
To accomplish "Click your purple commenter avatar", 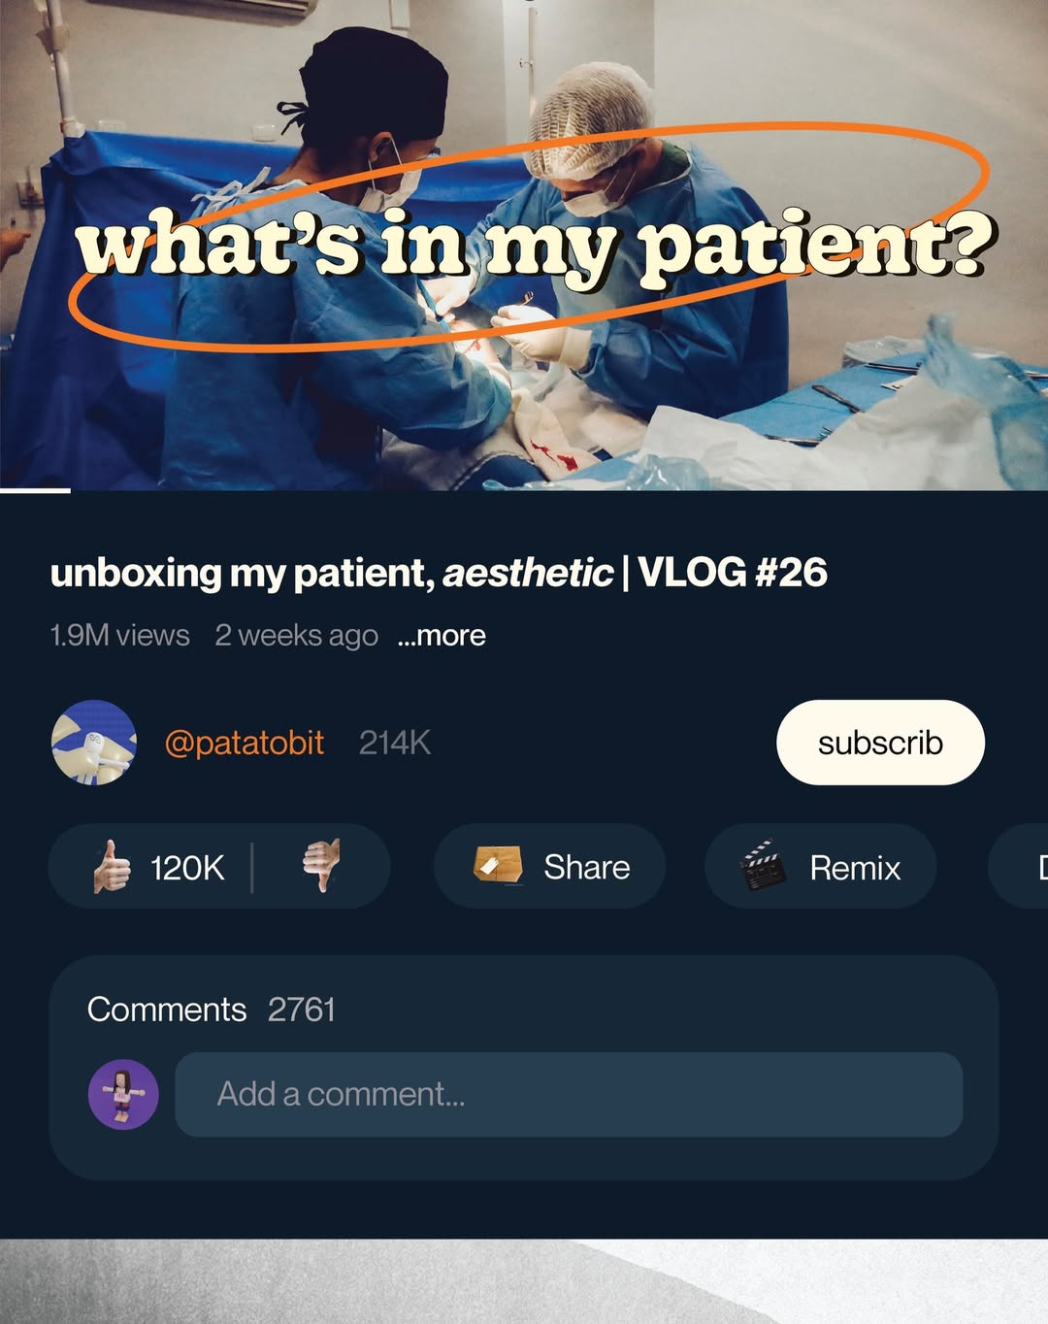I will (123, 1094).
